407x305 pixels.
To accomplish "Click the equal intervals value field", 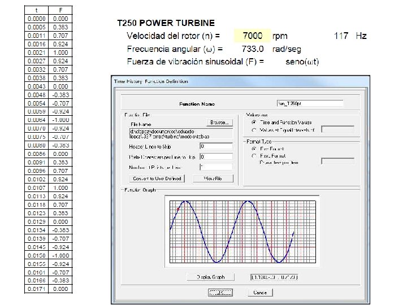I will tap(337, 129).
